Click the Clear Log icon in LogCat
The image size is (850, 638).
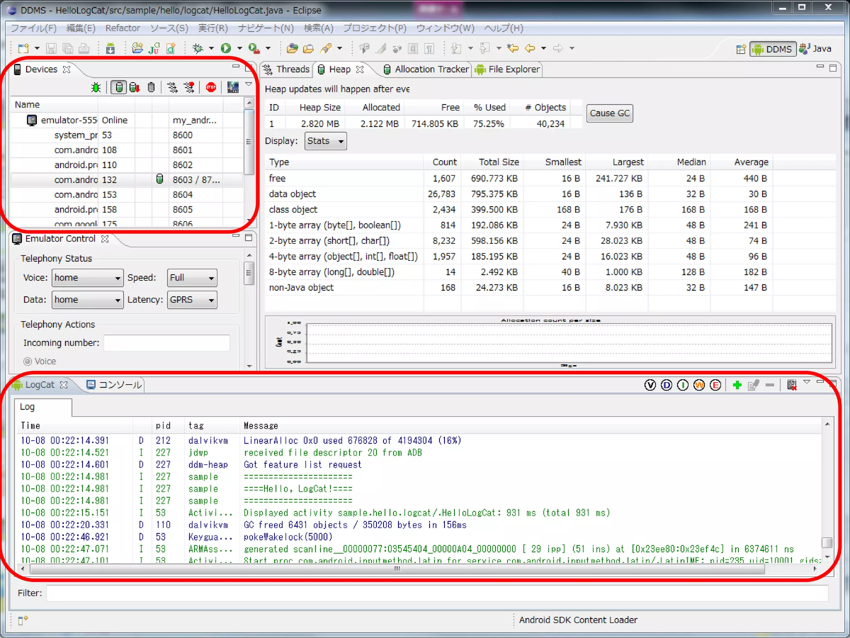click(791, 385)
